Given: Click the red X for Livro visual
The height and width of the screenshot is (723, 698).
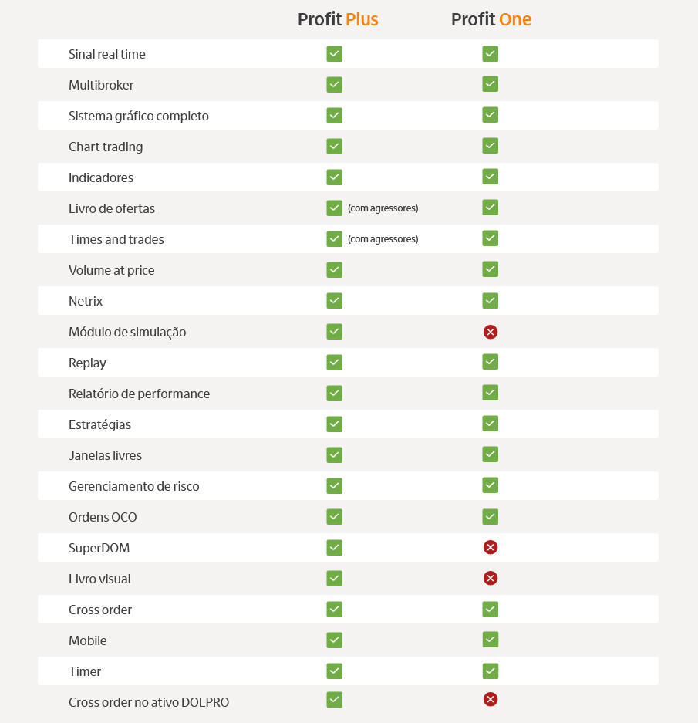Looking at the screenshot, I should pyautogui.click(x=490, y=578).
